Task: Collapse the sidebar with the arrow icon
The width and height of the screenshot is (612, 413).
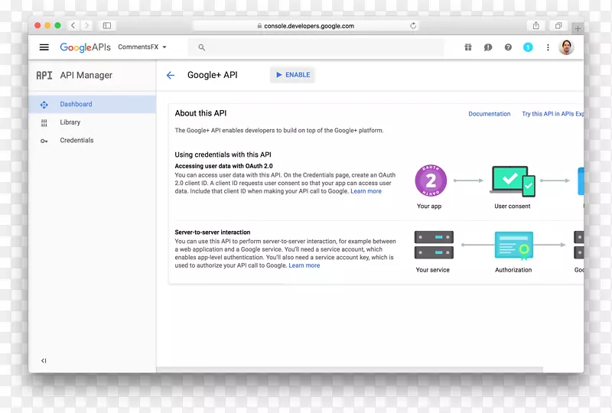Action: 44,361
